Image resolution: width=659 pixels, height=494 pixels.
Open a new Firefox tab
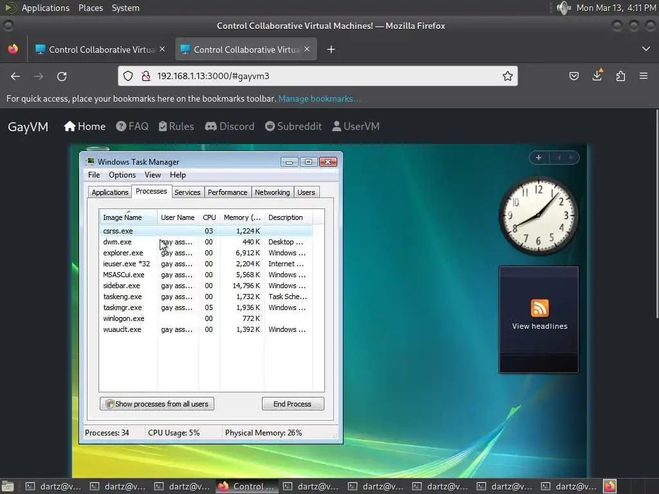tap(331, 50)
